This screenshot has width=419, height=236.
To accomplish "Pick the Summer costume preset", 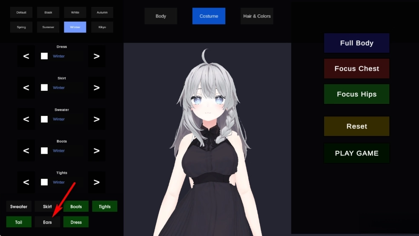I will click(48, 27).
